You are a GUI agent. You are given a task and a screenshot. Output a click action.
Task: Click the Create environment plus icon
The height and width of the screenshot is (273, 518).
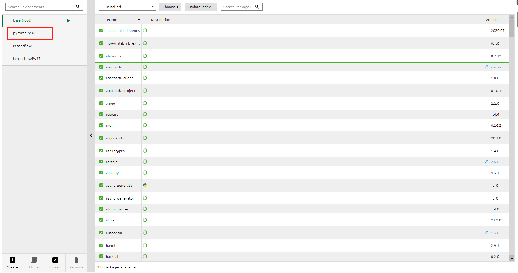click(12, 260)
